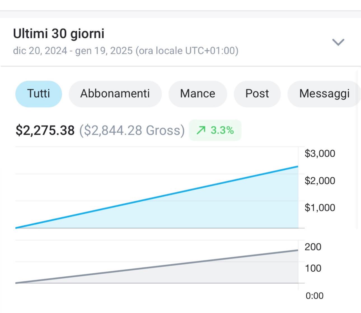Select the Tutti filter tab
The width and height of the screenshot is (361, 313).
pos(39,94)
